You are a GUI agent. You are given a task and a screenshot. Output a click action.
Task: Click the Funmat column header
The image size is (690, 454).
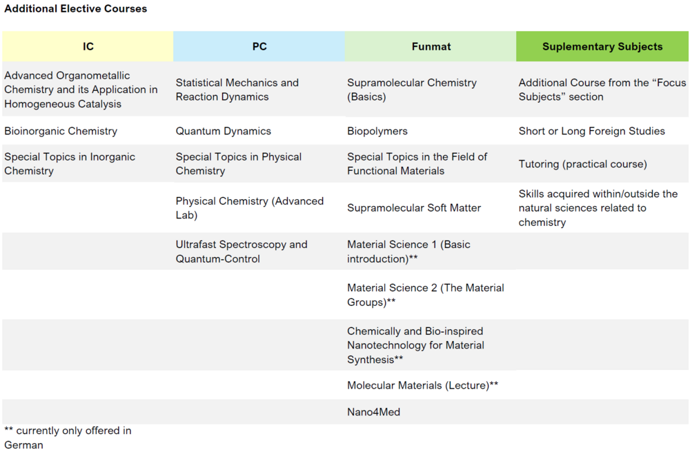coord(431,47)
